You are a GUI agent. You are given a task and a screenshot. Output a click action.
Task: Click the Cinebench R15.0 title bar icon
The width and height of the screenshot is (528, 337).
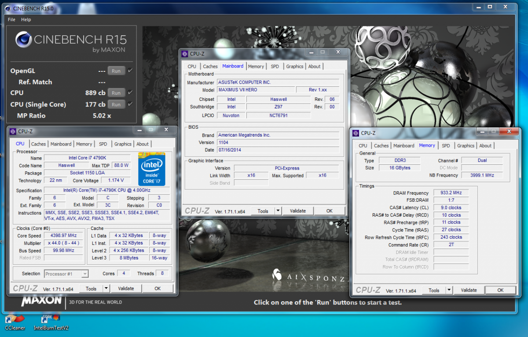[x=7, y=8]
